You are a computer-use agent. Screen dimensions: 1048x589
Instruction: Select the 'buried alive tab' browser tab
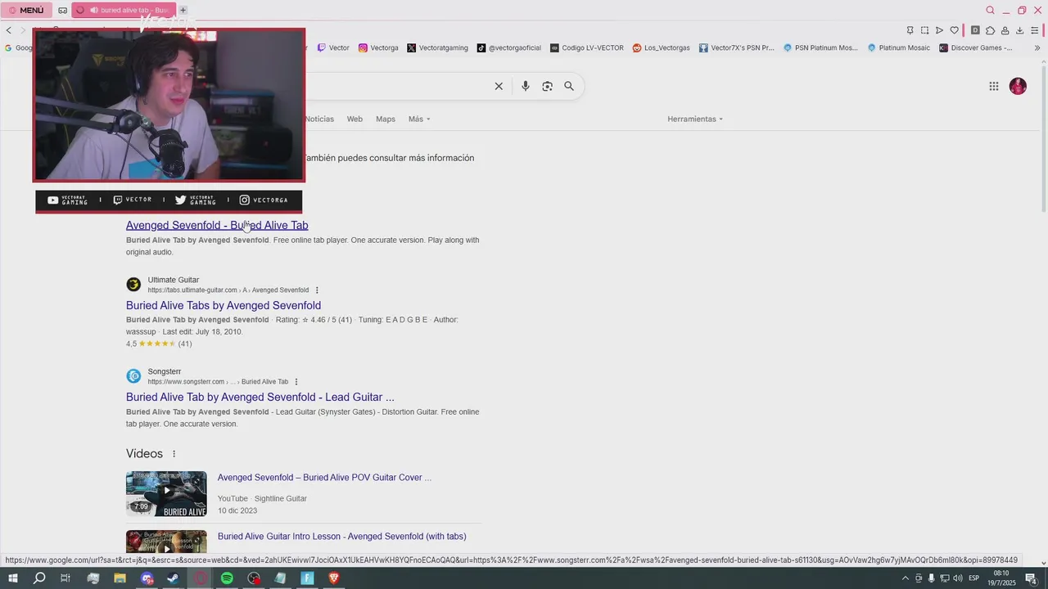[124, 11]
